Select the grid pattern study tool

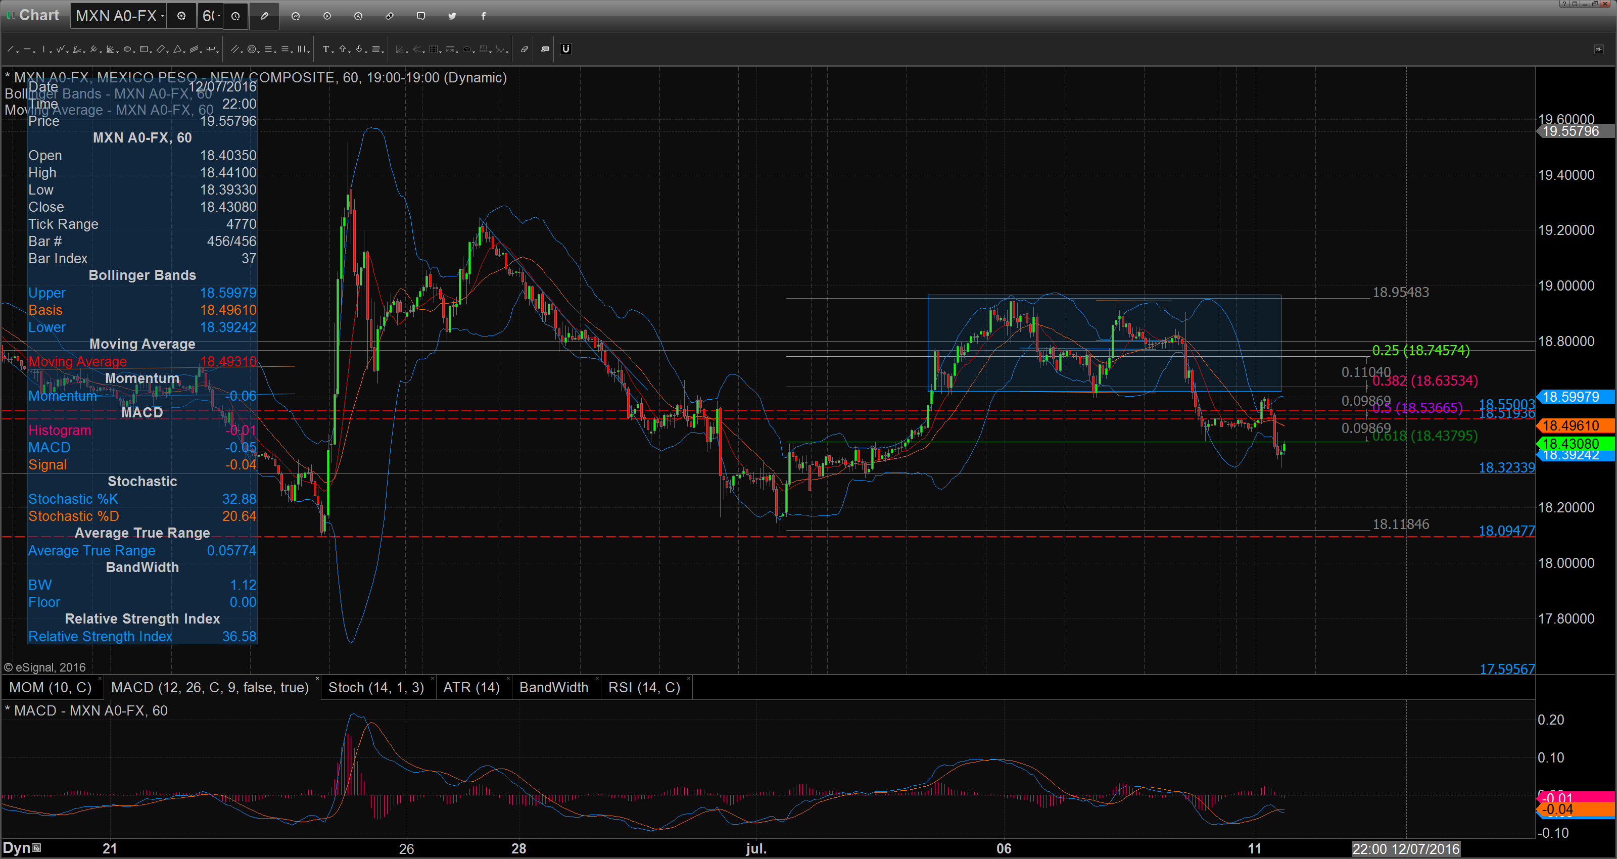(x=434, y=49)
